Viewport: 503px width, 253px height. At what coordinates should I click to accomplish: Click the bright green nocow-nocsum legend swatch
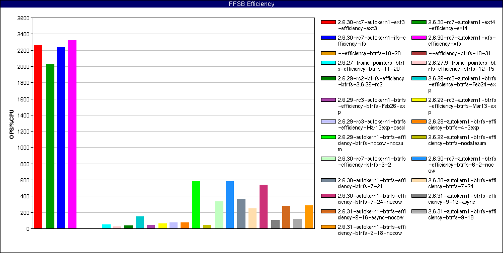[x=328, y=137]
